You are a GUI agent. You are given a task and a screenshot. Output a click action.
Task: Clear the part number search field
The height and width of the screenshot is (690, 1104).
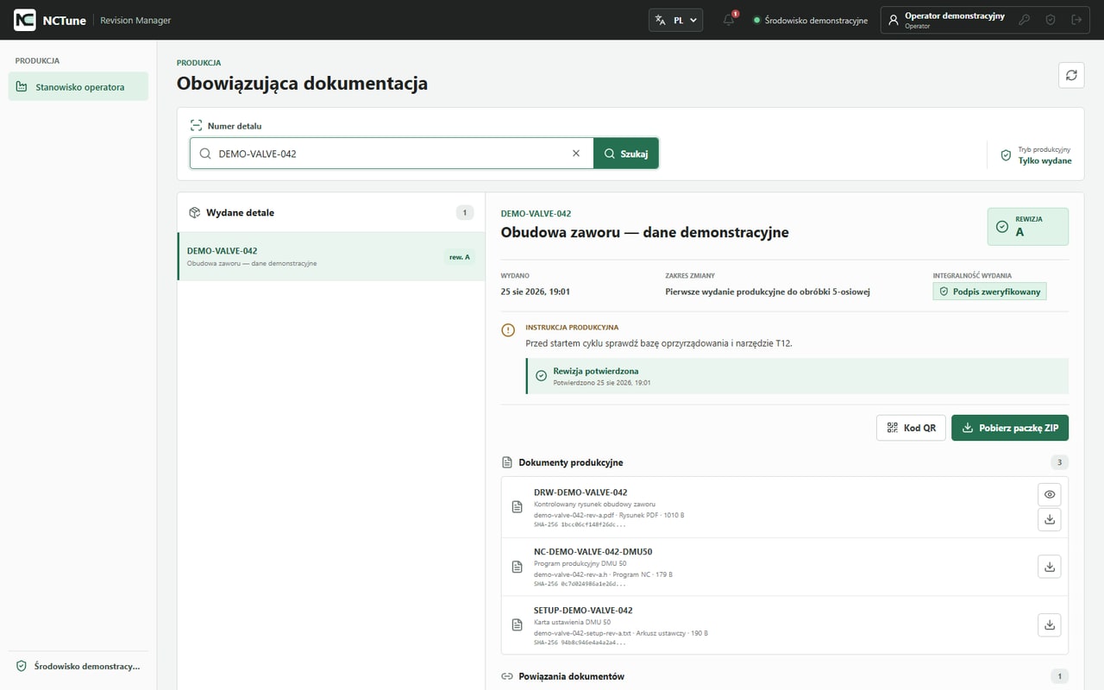[576, 154]
